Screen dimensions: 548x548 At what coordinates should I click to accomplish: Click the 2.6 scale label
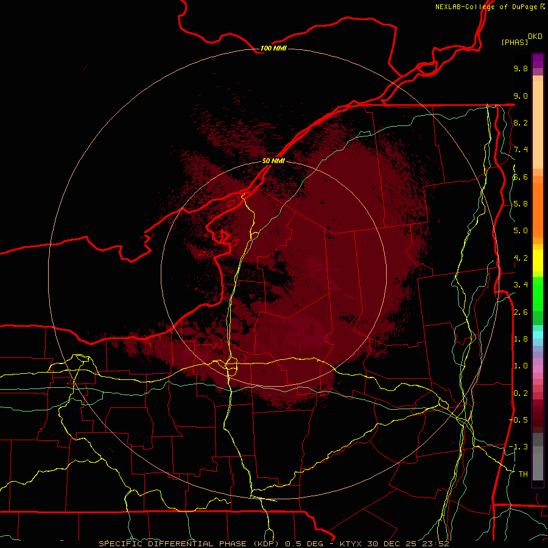521,312
